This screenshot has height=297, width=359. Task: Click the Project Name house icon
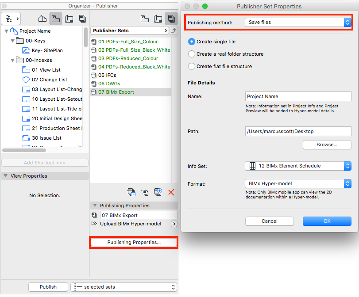click(x=14, y=31)
